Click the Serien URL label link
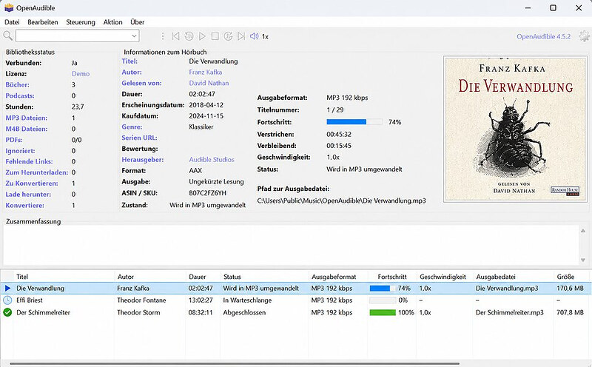 tap(139, 138)
